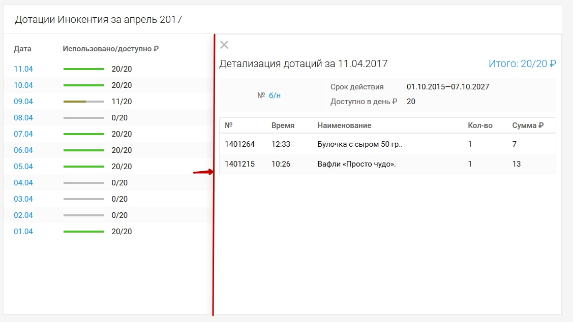
Task: Select order number 1401264
Action: tap(240, 144)
